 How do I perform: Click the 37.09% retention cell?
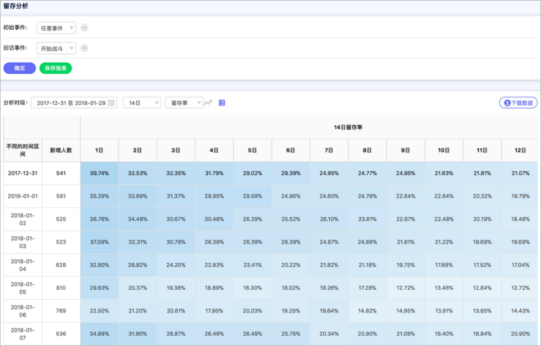tap(99, 242)
